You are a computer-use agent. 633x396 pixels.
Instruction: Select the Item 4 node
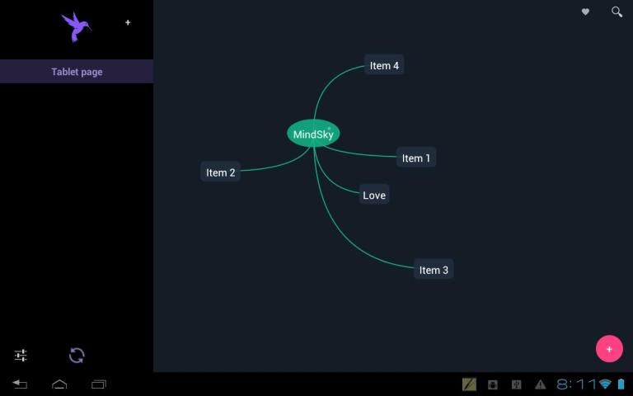[x=384, y=66]
